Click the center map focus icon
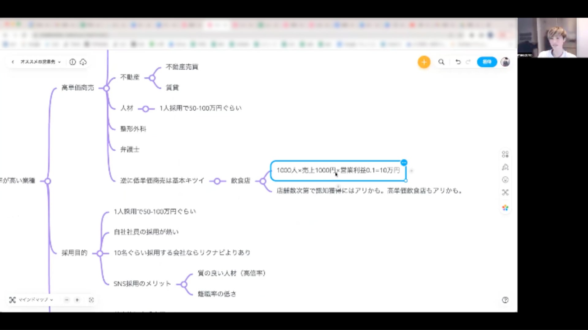The width and height of the screenshot is (588, 330). point(91,300)
